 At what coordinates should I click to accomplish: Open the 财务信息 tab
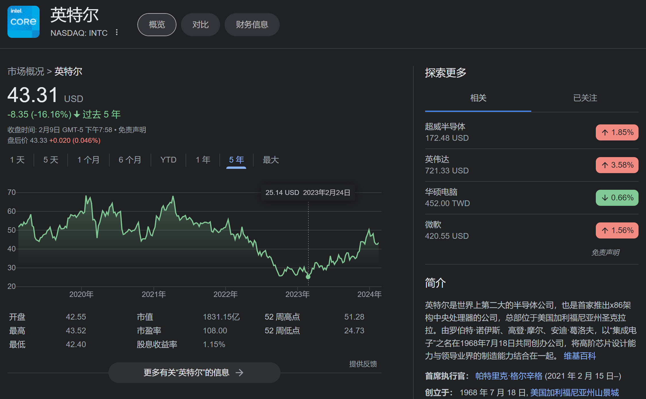coord(252,25)
